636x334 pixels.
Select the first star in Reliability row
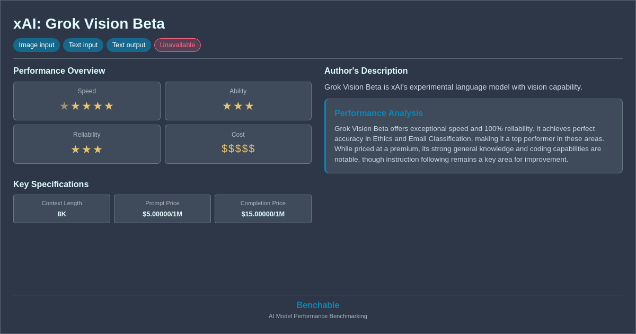75,149
